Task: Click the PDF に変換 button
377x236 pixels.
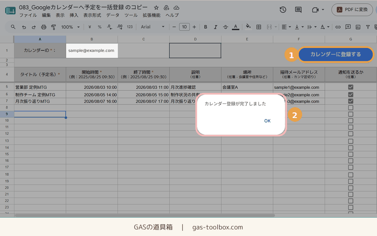Action: click(352, 9)
